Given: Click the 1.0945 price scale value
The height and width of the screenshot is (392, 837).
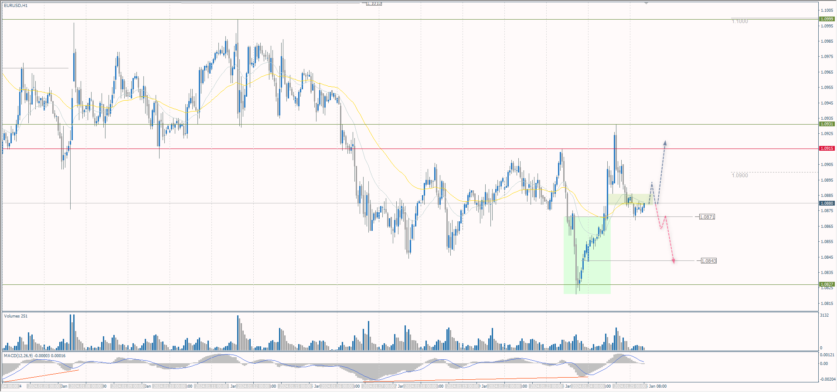Looking at the screenshot, I should (x=827, y=103).
